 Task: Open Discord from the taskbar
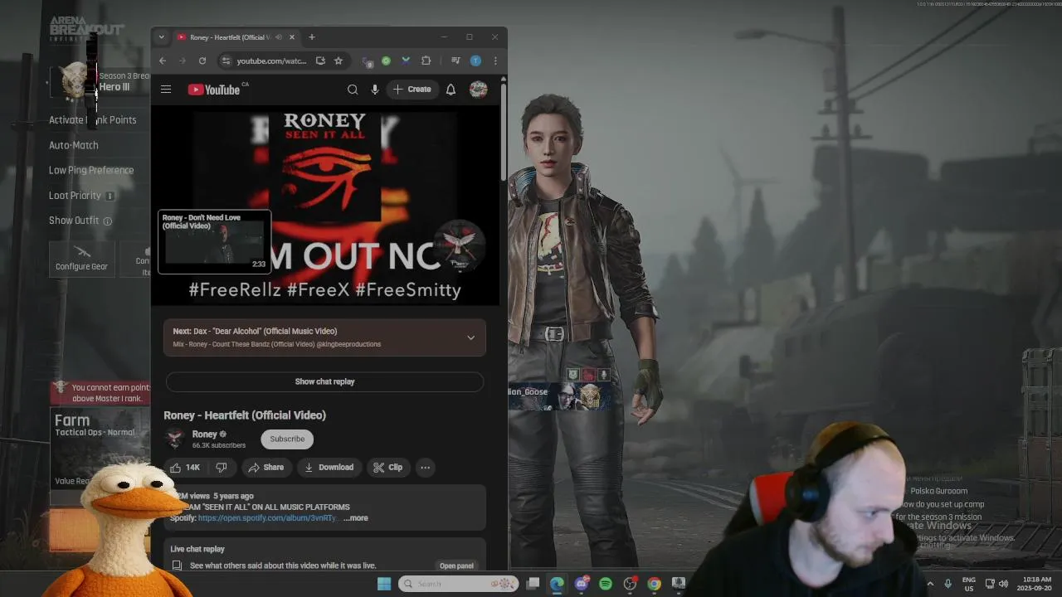(x=582, y=584)
